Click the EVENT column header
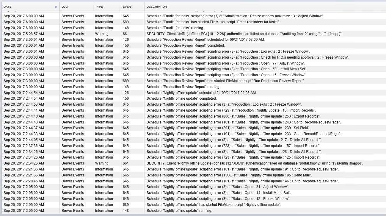This screenshot has height=216, width=386. coord(128,7)
